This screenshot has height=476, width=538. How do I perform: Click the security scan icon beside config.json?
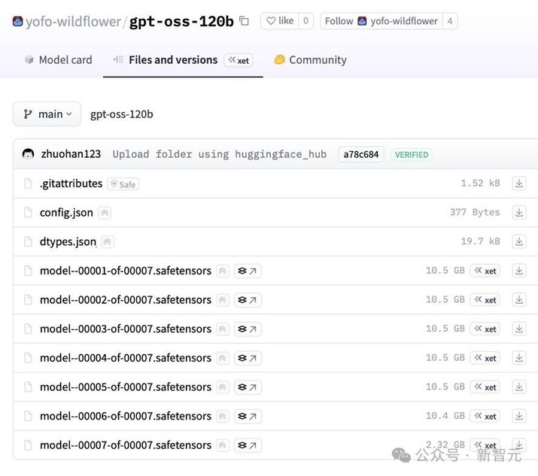click(105, 213)
